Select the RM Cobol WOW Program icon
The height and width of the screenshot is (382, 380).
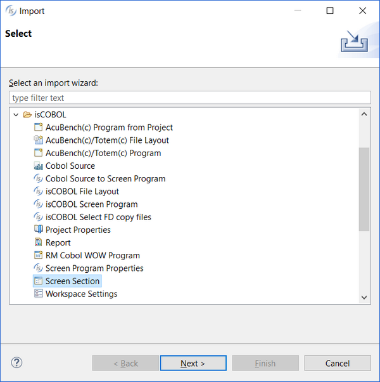tap(38, 255)
